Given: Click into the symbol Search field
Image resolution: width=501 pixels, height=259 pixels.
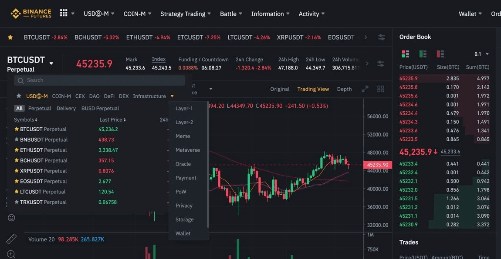Looking at the screenshot, I should (x=99, y=80).
